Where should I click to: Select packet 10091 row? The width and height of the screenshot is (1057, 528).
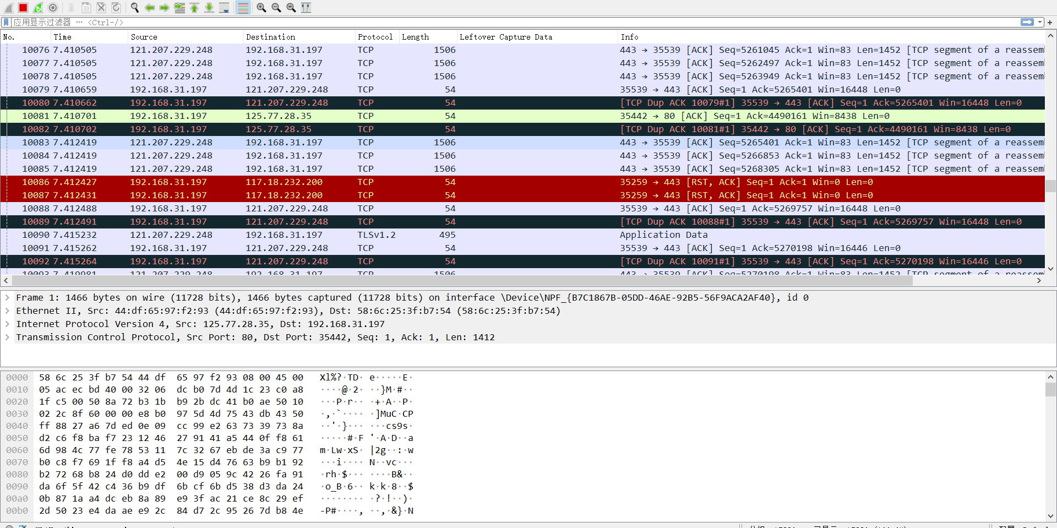pyautogui.click(x=522, y=248)
